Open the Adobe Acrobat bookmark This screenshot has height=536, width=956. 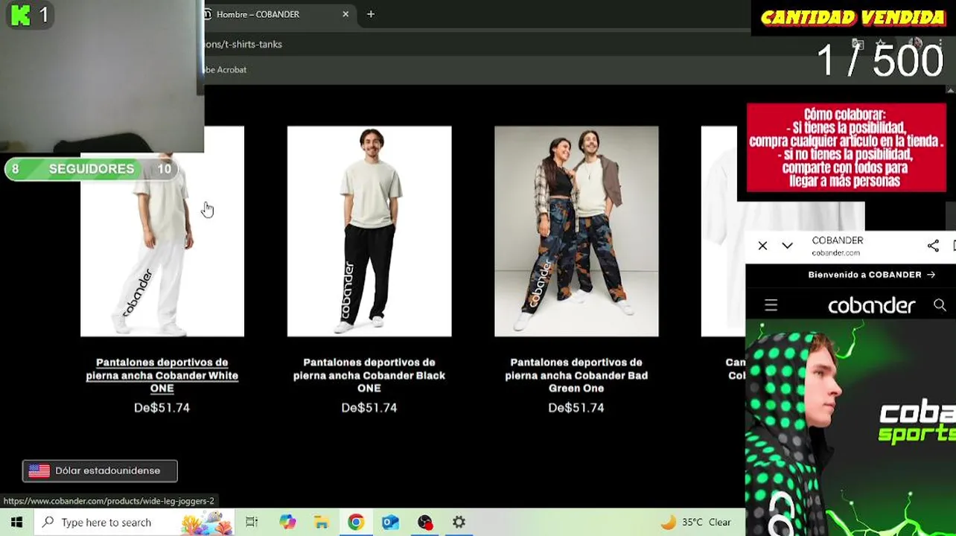pyautogui.click(x=225, y=69)
